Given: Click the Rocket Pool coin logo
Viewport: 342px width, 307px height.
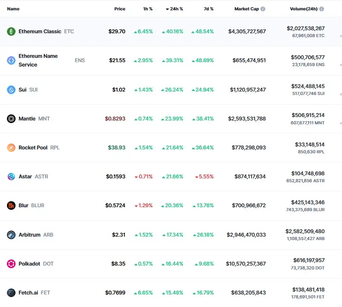Looking at the screenshot, I should (x=11, y=148).
